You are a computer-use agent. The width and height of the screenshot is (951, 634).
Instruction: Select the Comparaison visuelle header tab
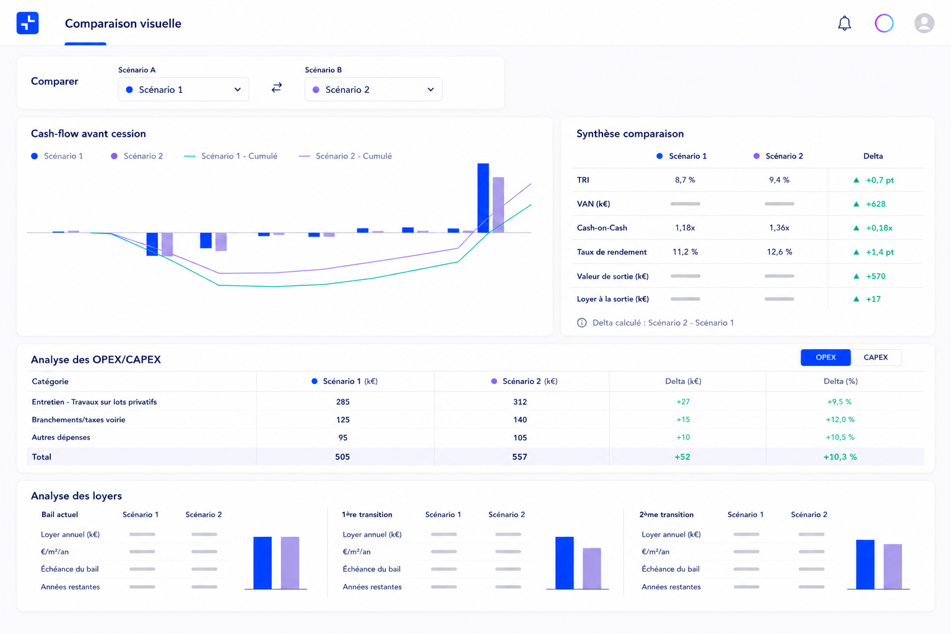click(x=123, y=24)
